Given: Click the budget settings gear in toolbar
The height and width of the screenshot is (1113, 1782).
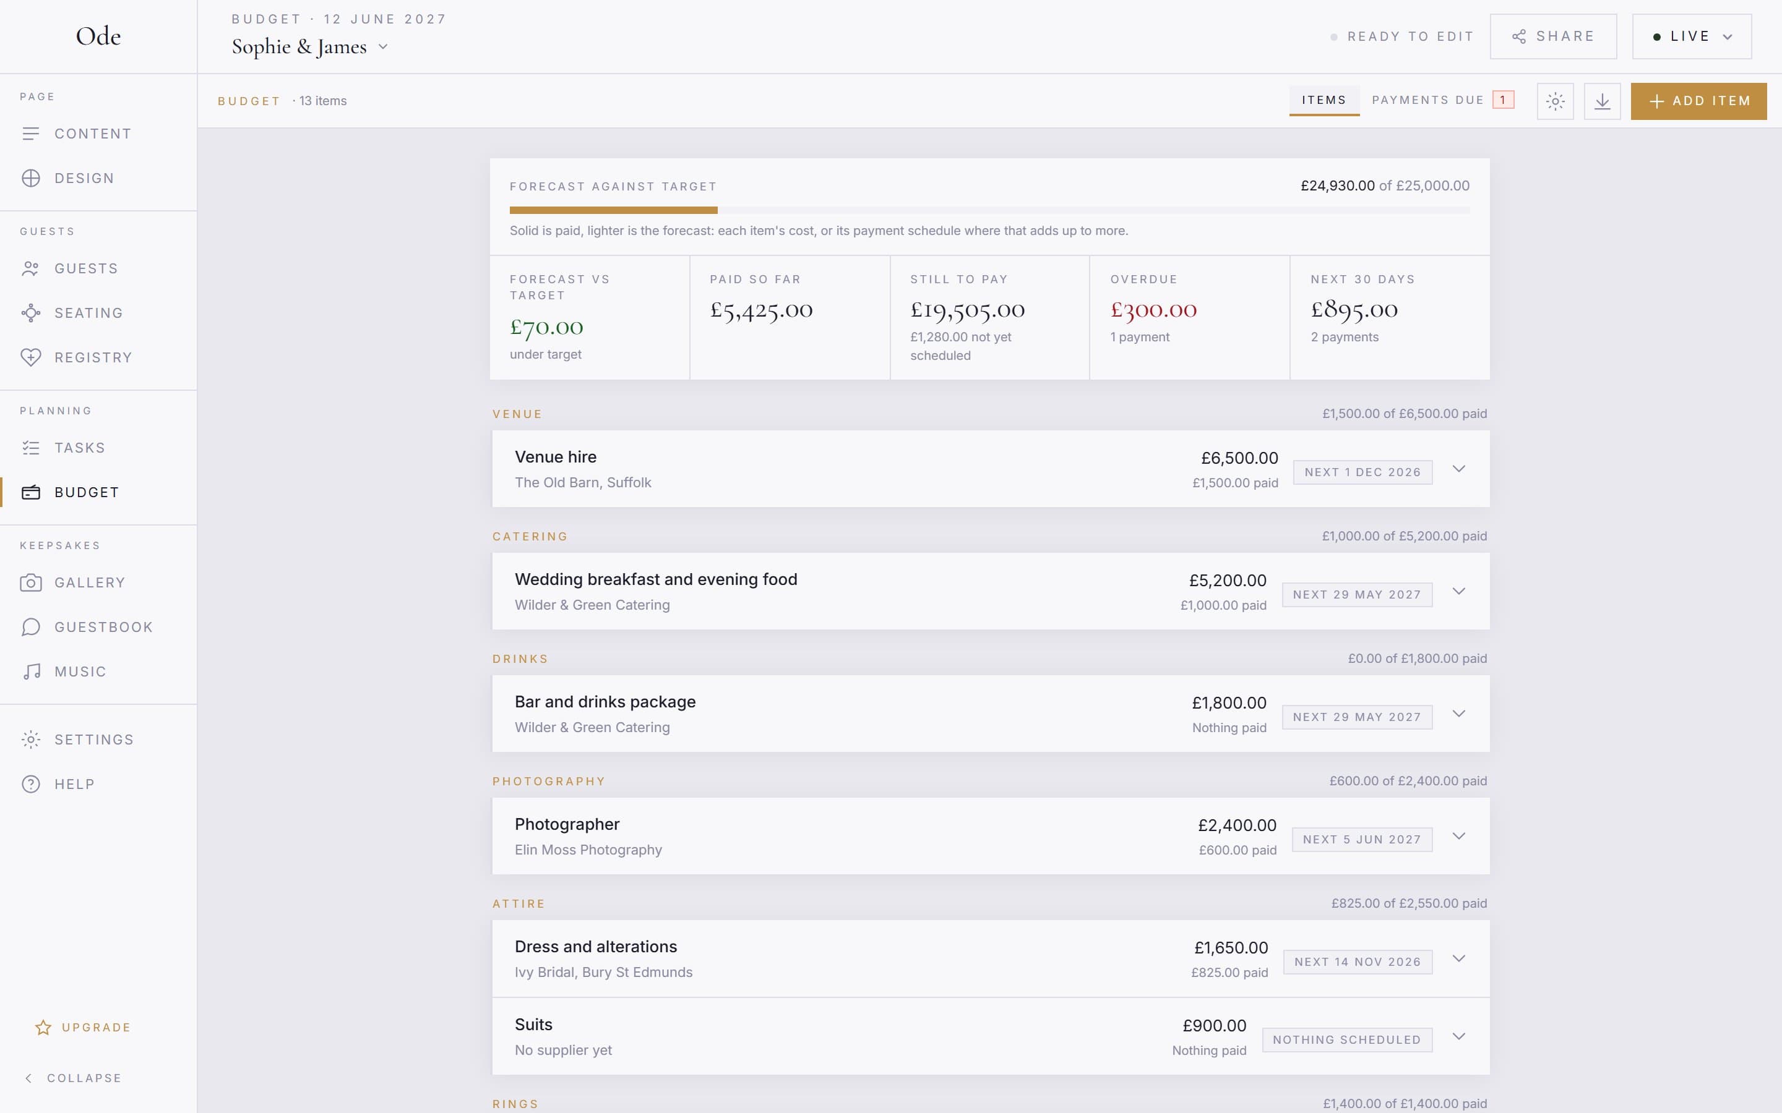Looking at the screenshot, I should [x=1555, y=101].
